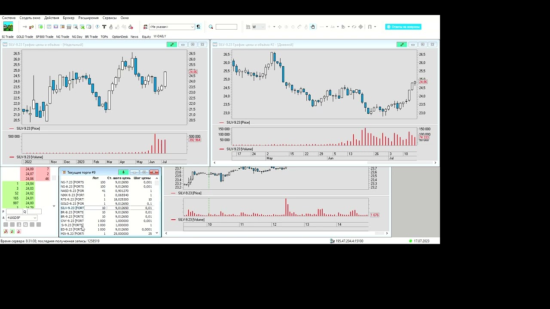This screenshot has height=309, width=550.
Task: Click the QUIK application logo icon in toolbar
Action: click(8, 27)
